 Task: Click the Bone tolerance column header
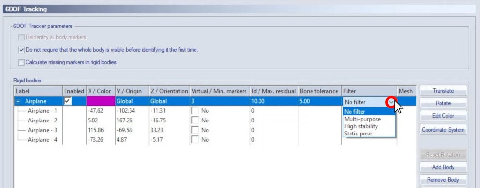point(320,91)
